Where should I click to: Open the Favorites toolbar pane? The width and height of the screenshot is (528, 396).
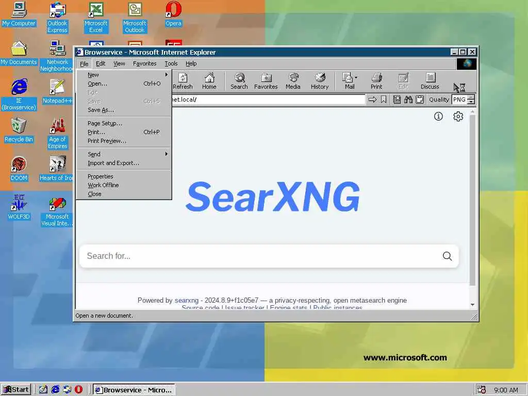pyautogui.click(x=266, y=81)
